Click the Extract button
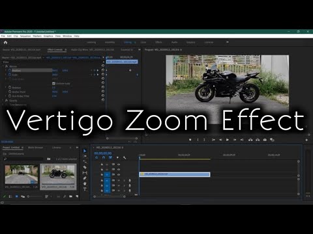The height and width of the screenshot is (234, 313). (258, 140)
